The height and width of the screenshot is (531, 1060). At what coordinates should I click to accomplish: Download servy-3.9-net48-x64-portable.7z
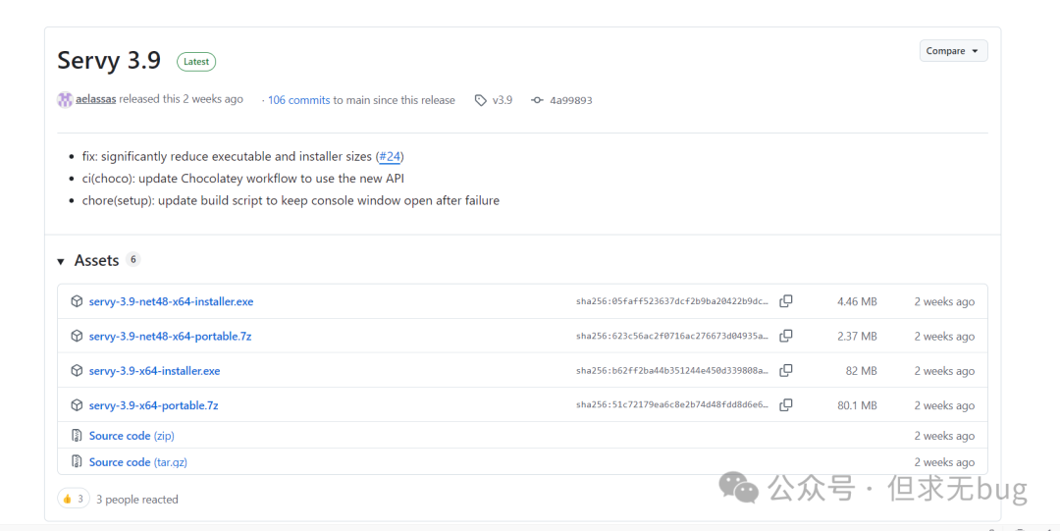pos(170,337)
